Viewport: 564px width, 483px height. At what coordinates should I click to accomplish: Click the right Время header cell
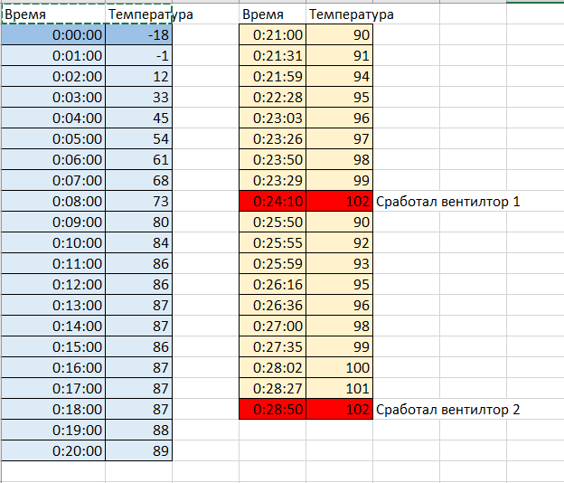[273, 14]
